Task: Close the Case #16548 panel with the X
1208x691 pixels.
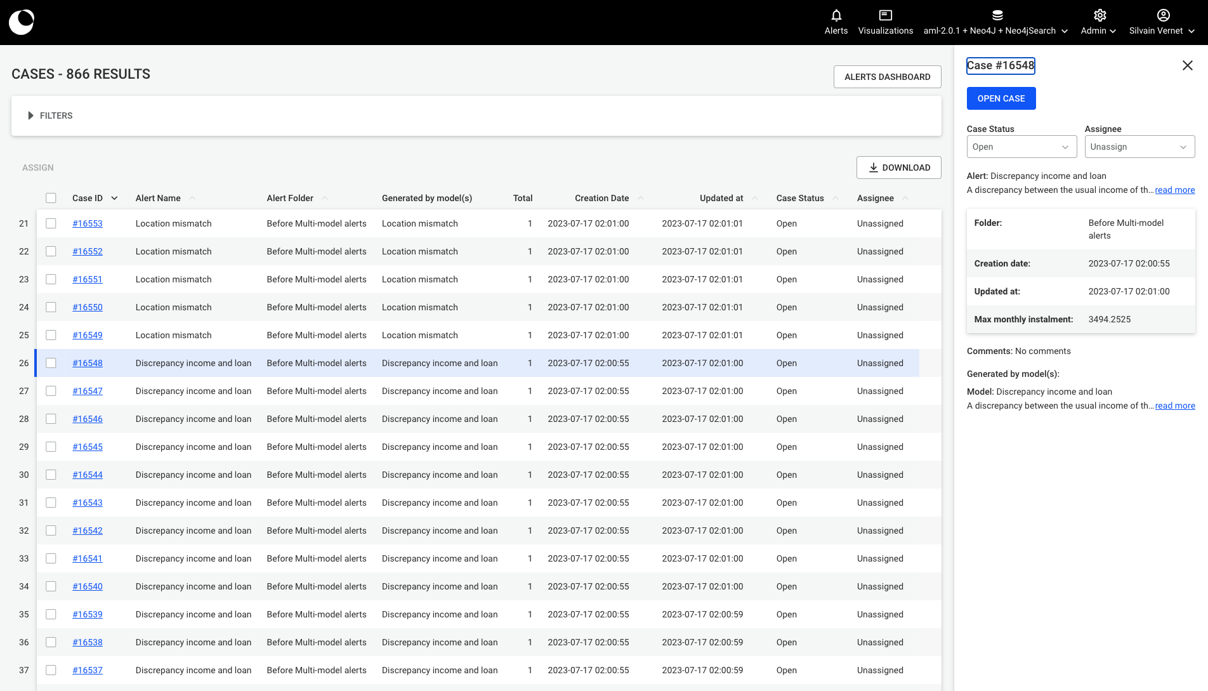Action: point(1187,65)
